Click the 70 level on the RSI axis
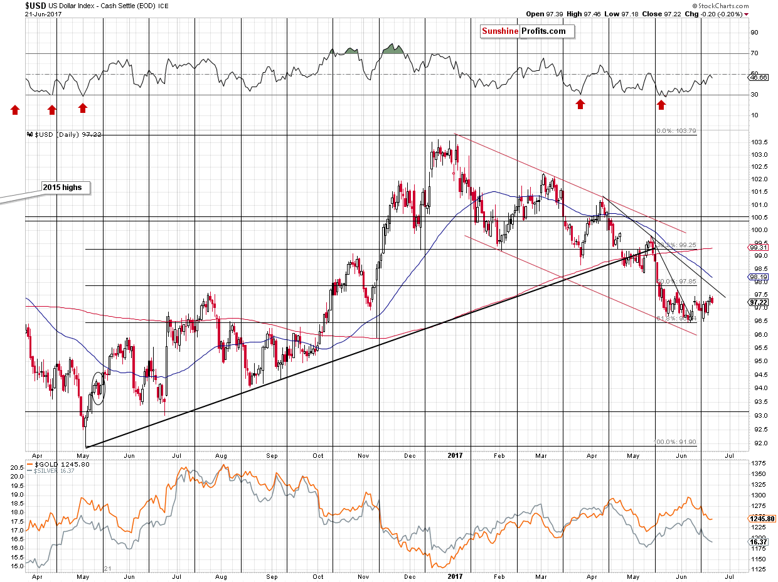The image size is (778, 582). tap(754, 53)
